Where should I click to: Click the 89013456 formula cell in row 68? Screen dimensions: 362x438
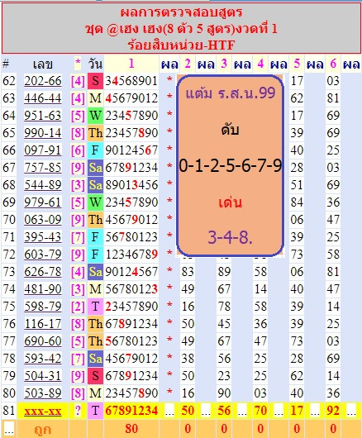point(131,185)
